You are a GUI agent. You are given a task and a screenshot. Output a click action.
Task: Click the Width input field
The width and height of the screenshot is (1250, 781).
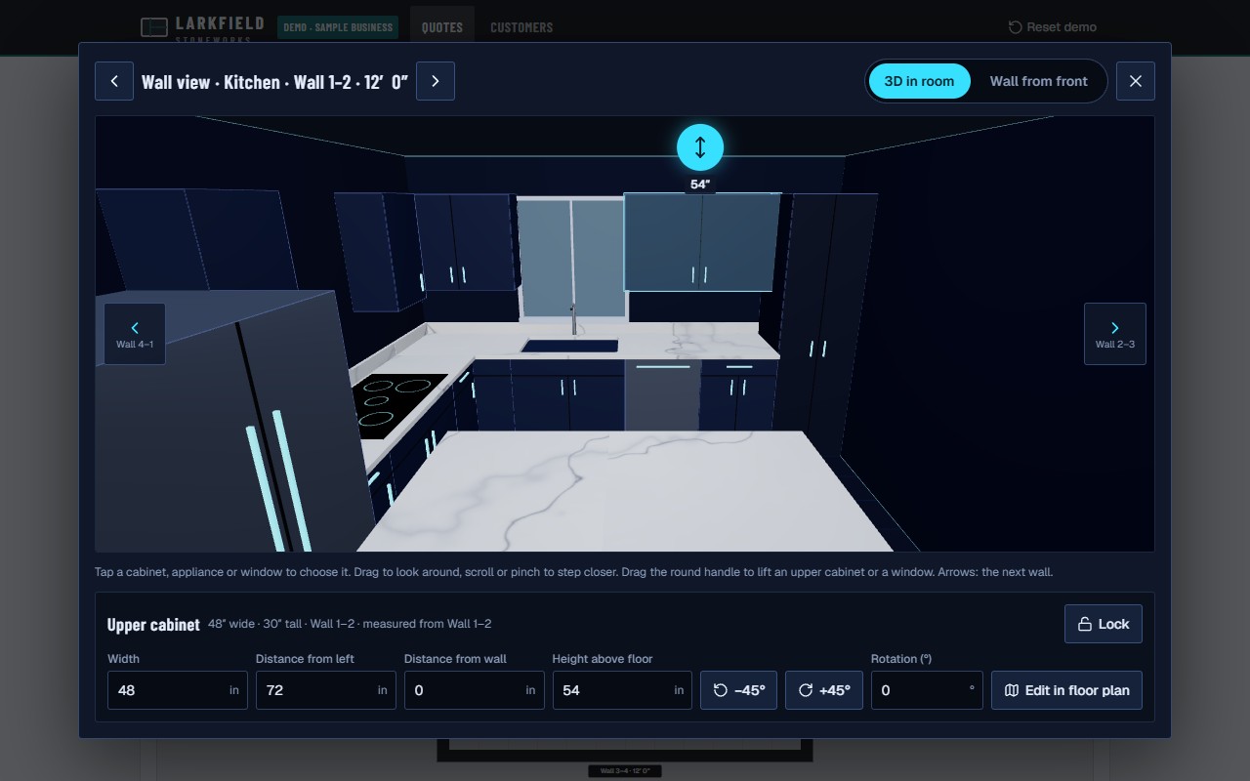pyautogui.click(x=178, y=690)
